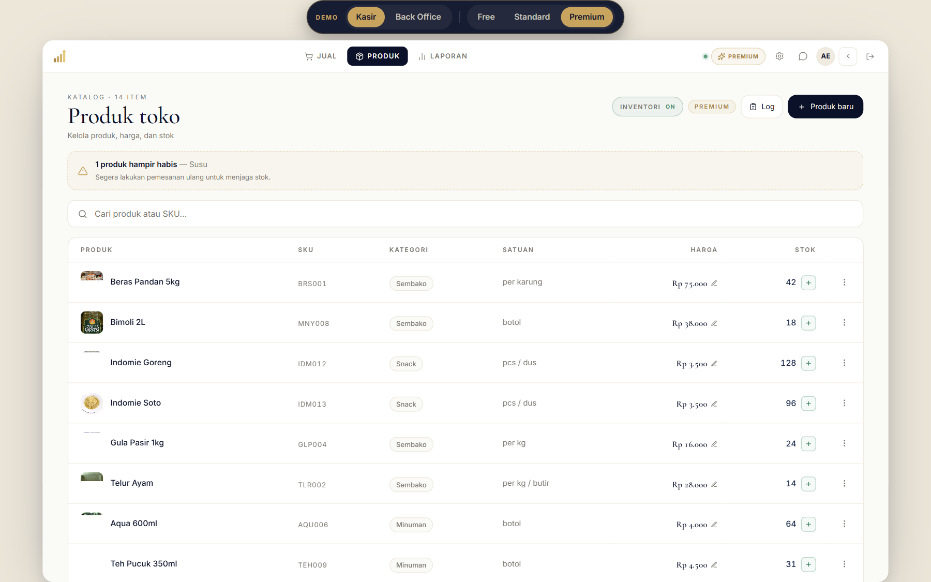The height and width of the screenshot is (582, 931).
Task: Open more options for Teh Pucuk 350ml
Action: [x=844, y=564]
